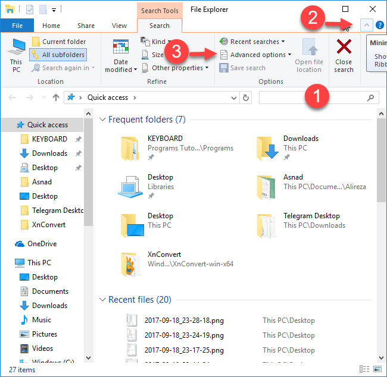The image size is (387, 377).
Task: Switch to the View ribbon tab
Action: 119,26
